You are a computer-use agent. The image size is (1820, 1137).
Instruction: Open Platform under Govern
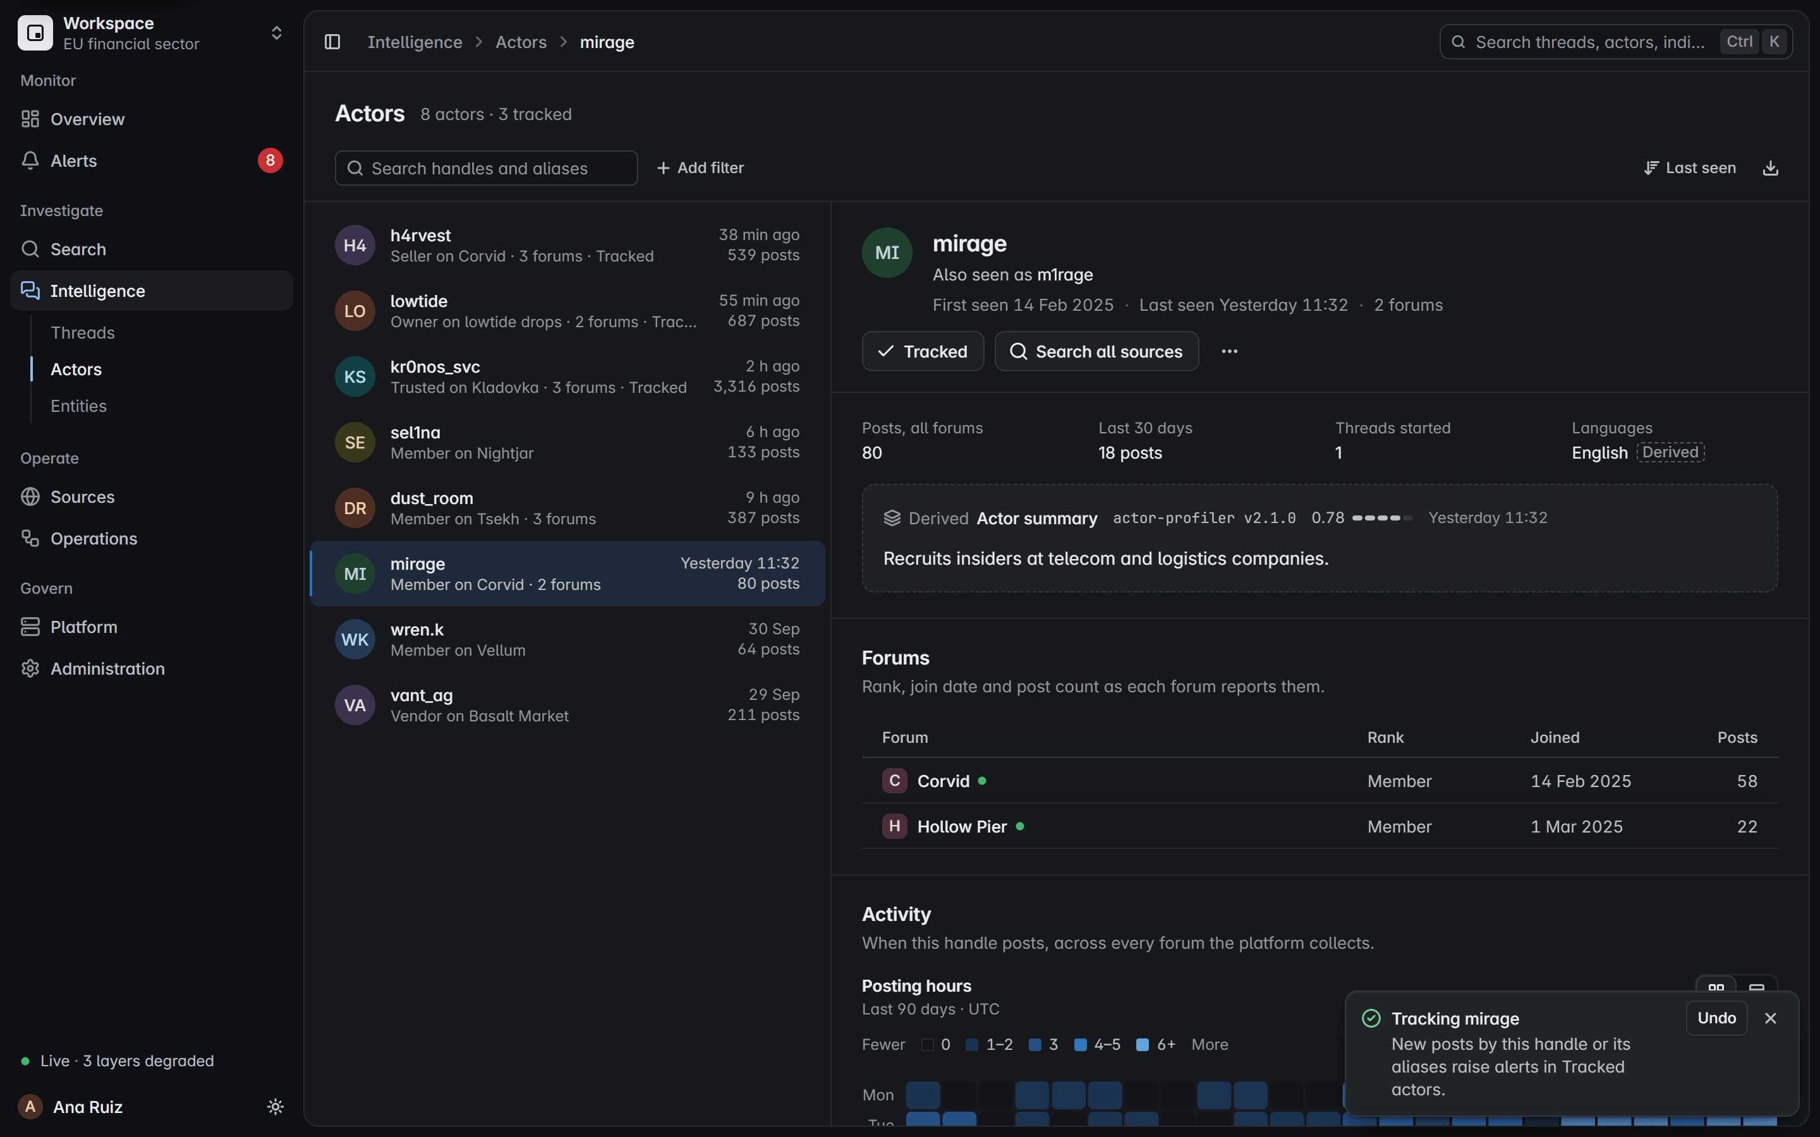click(x=151, y=627)
